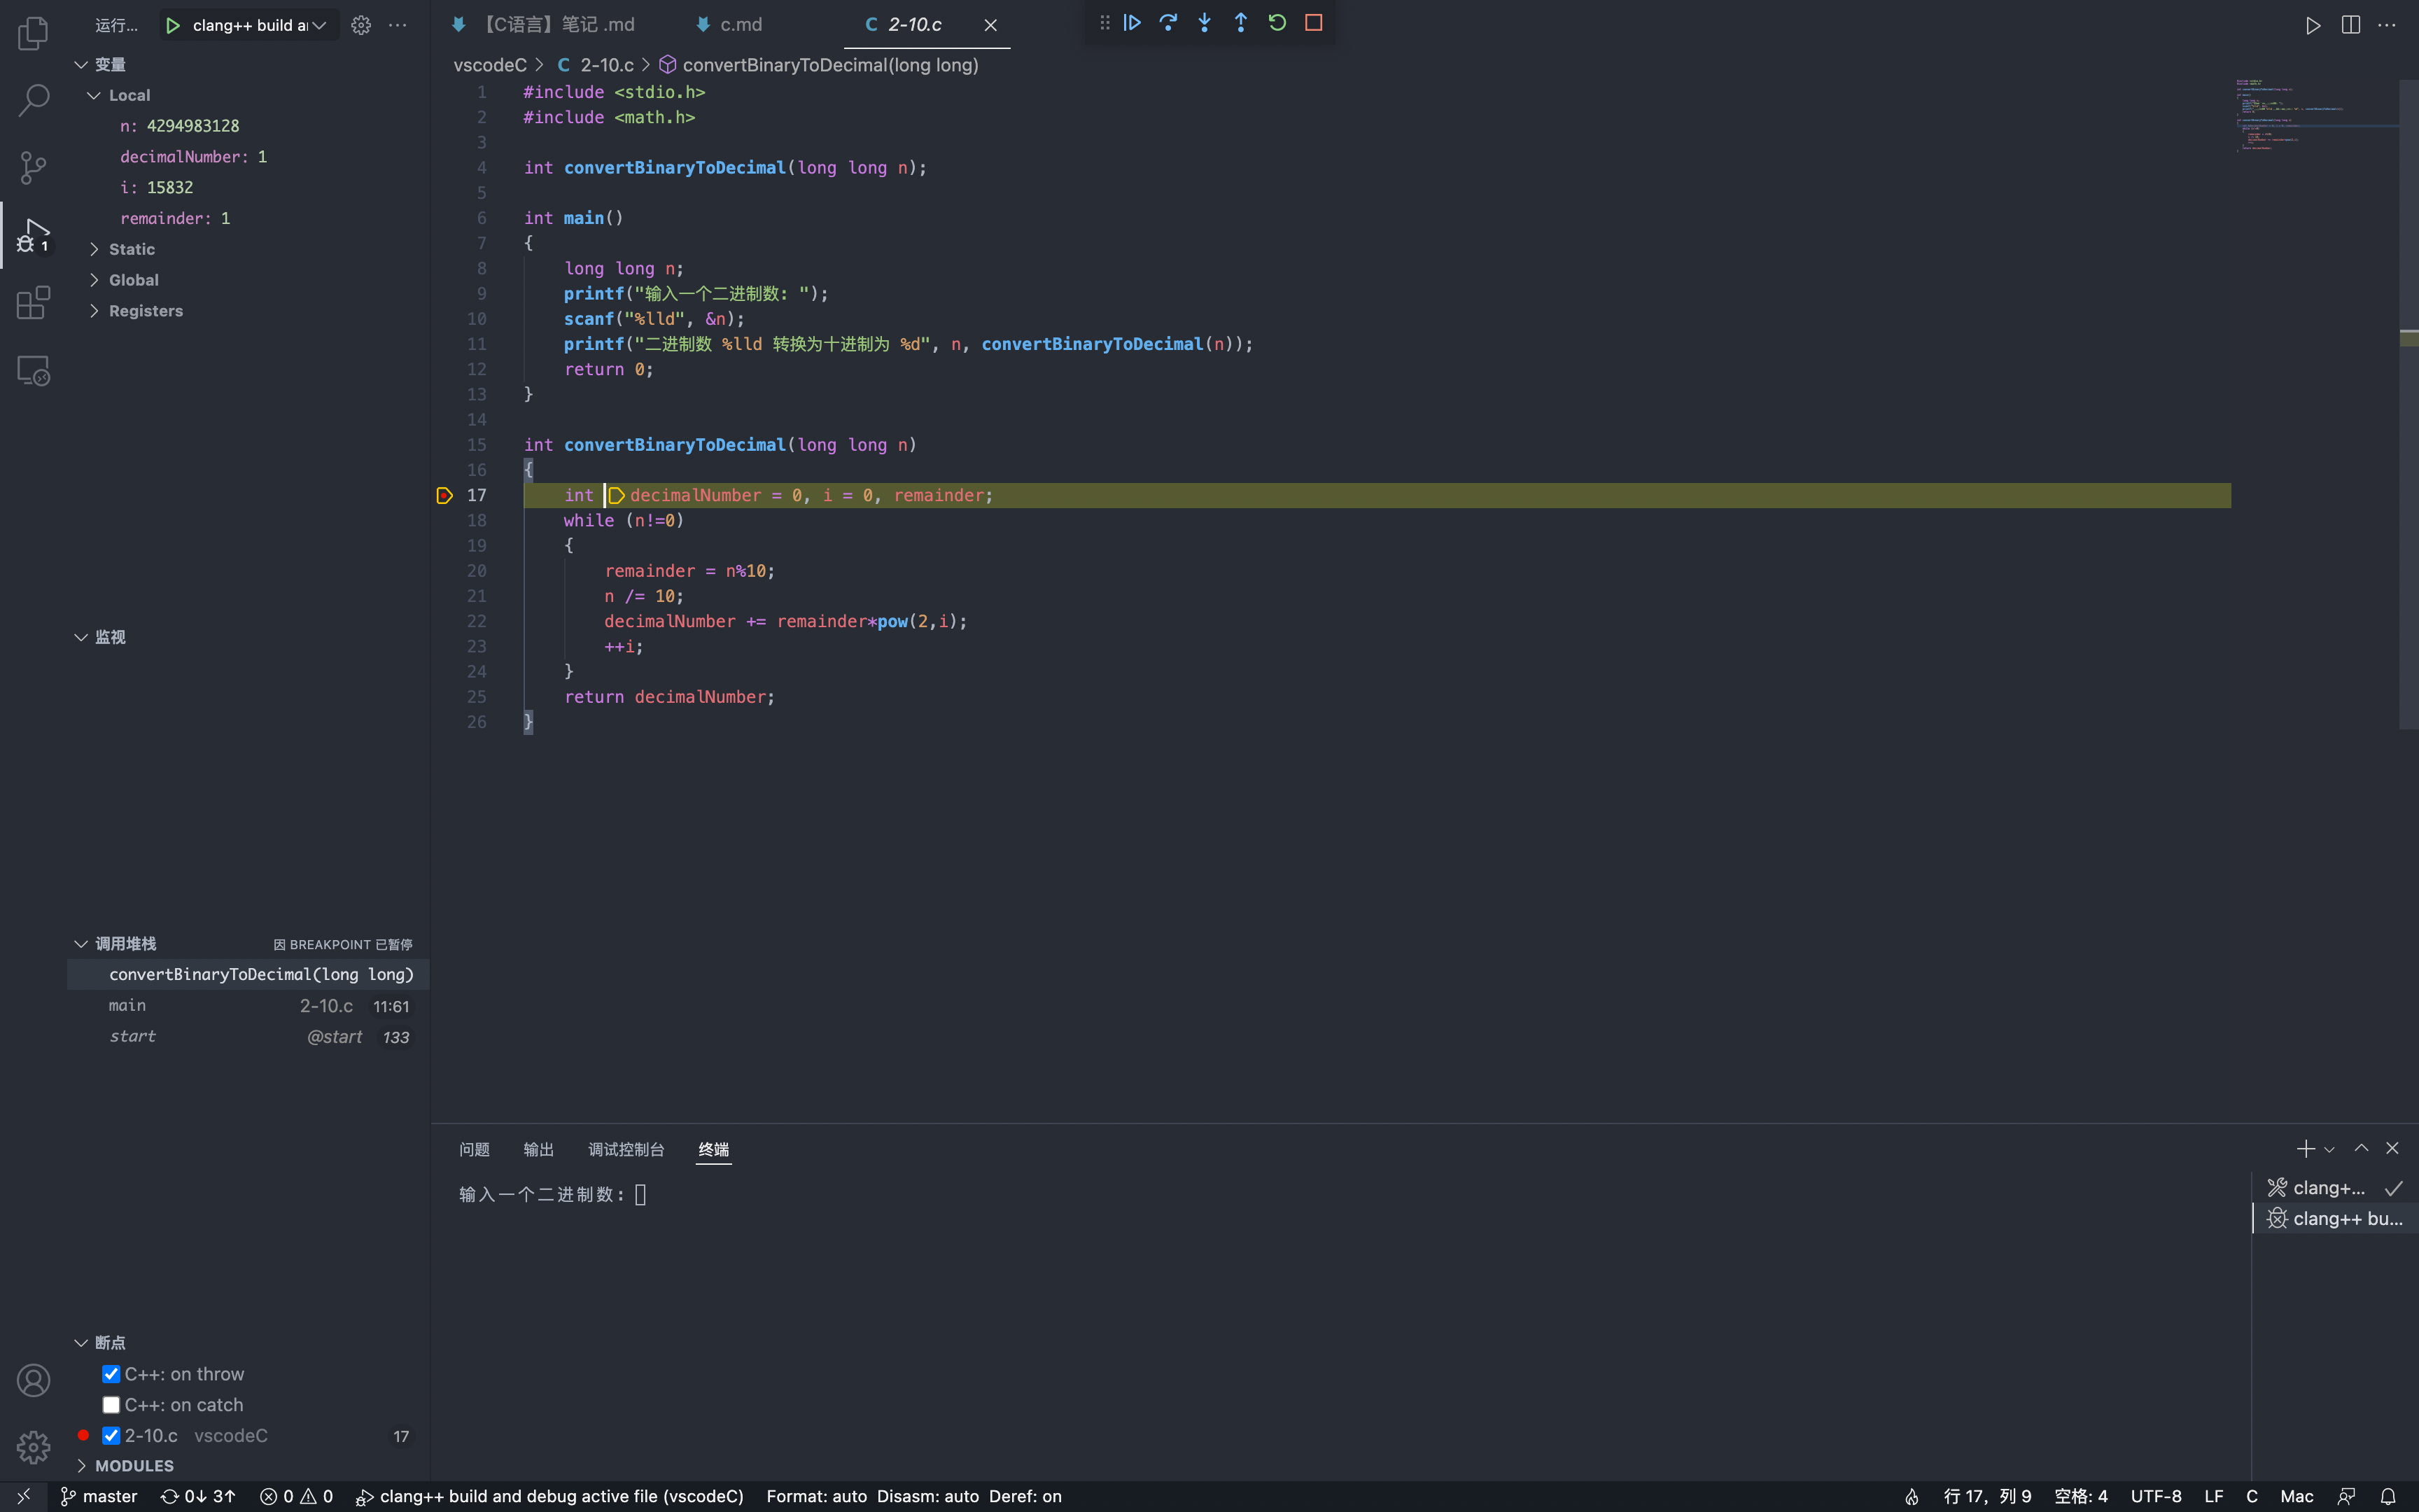Click the Step Over debug button
2419x1512 pixels.
tap(1168, 23)
